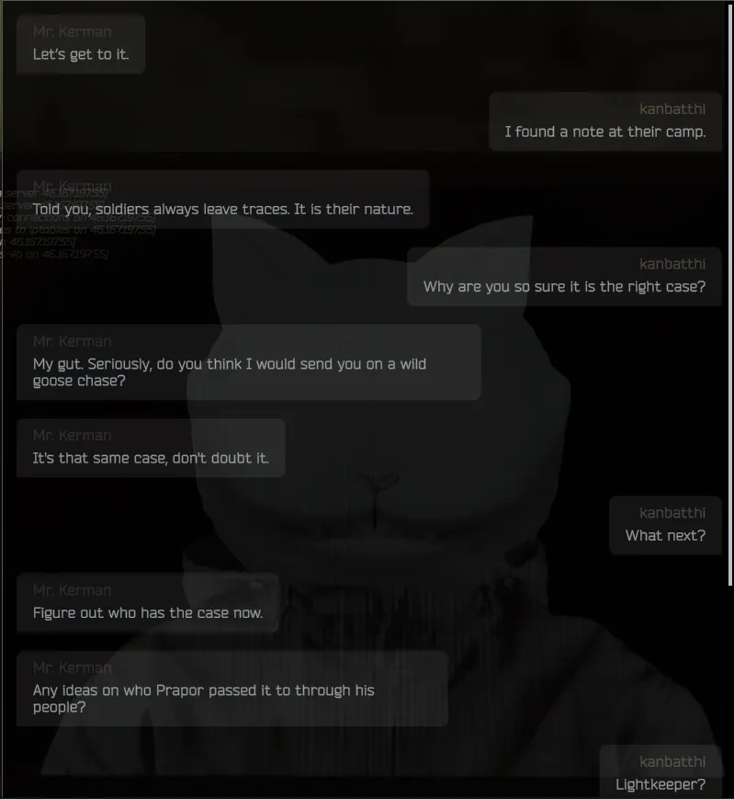Click the kanbatthi name above the note reply
Viewport: 734px width, 799px height.
(x=672, y=109)
